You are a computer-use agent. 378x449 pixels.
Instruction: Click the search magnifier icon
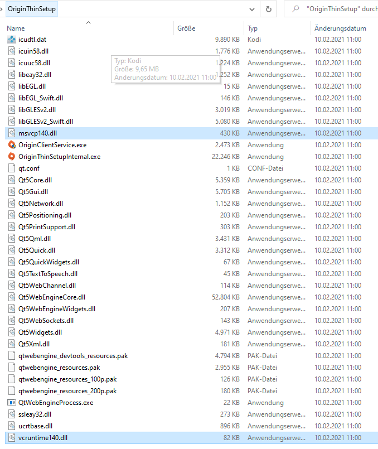(x=295, y=9)
